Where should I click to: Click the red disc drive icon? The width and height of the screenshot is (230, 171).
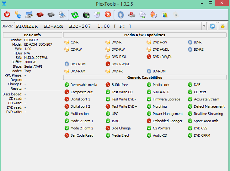(132, 15)
